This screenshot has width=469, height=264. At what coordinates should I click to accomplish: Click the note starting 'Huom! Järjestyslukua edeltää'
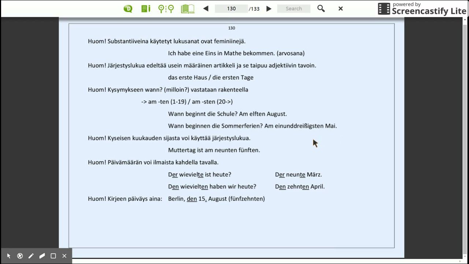pyautogui.click(x=202, y=65)
